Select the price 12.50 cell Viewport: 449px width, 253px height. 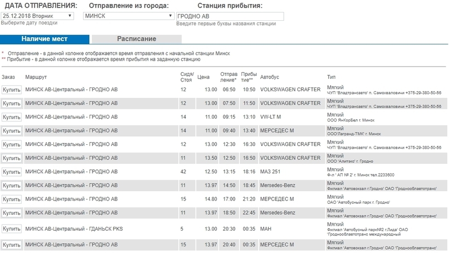click(211, 172)
